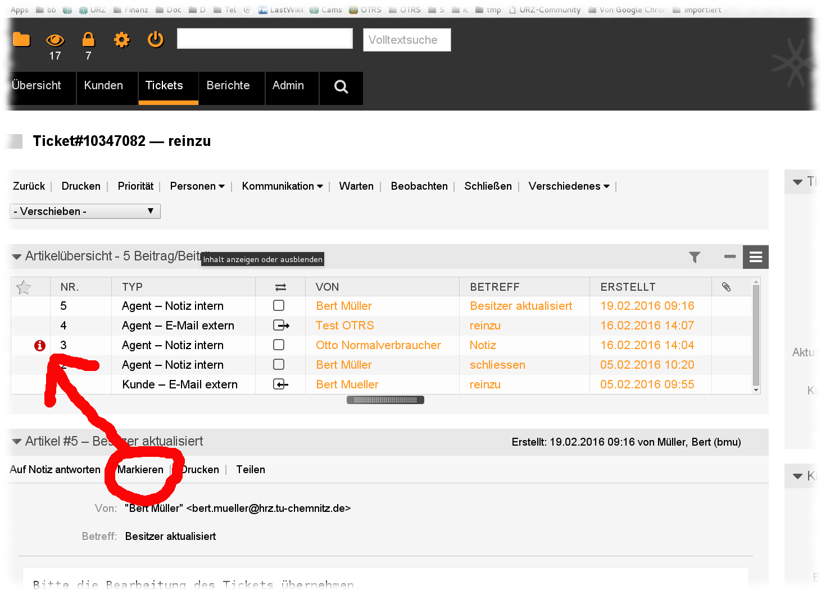Switch to the Berichte tab

click(228, 86)
